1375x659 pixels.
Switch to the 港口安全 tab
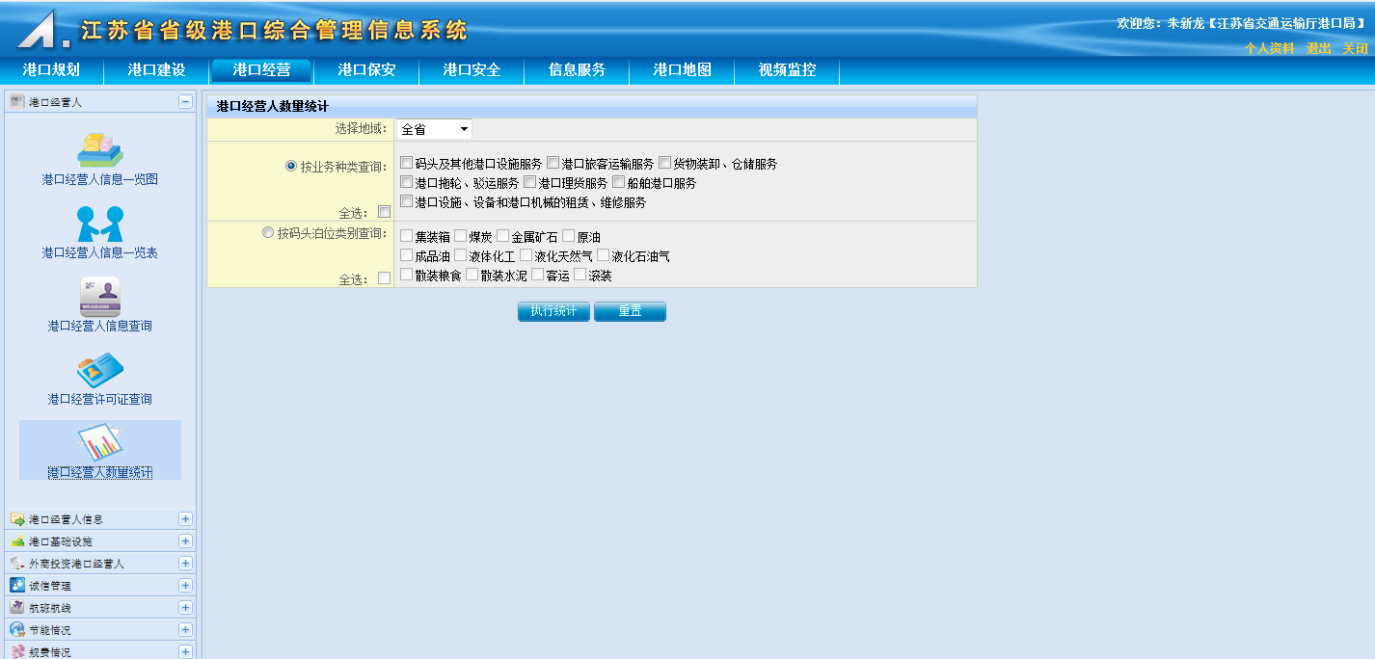[x=472, y=70]
